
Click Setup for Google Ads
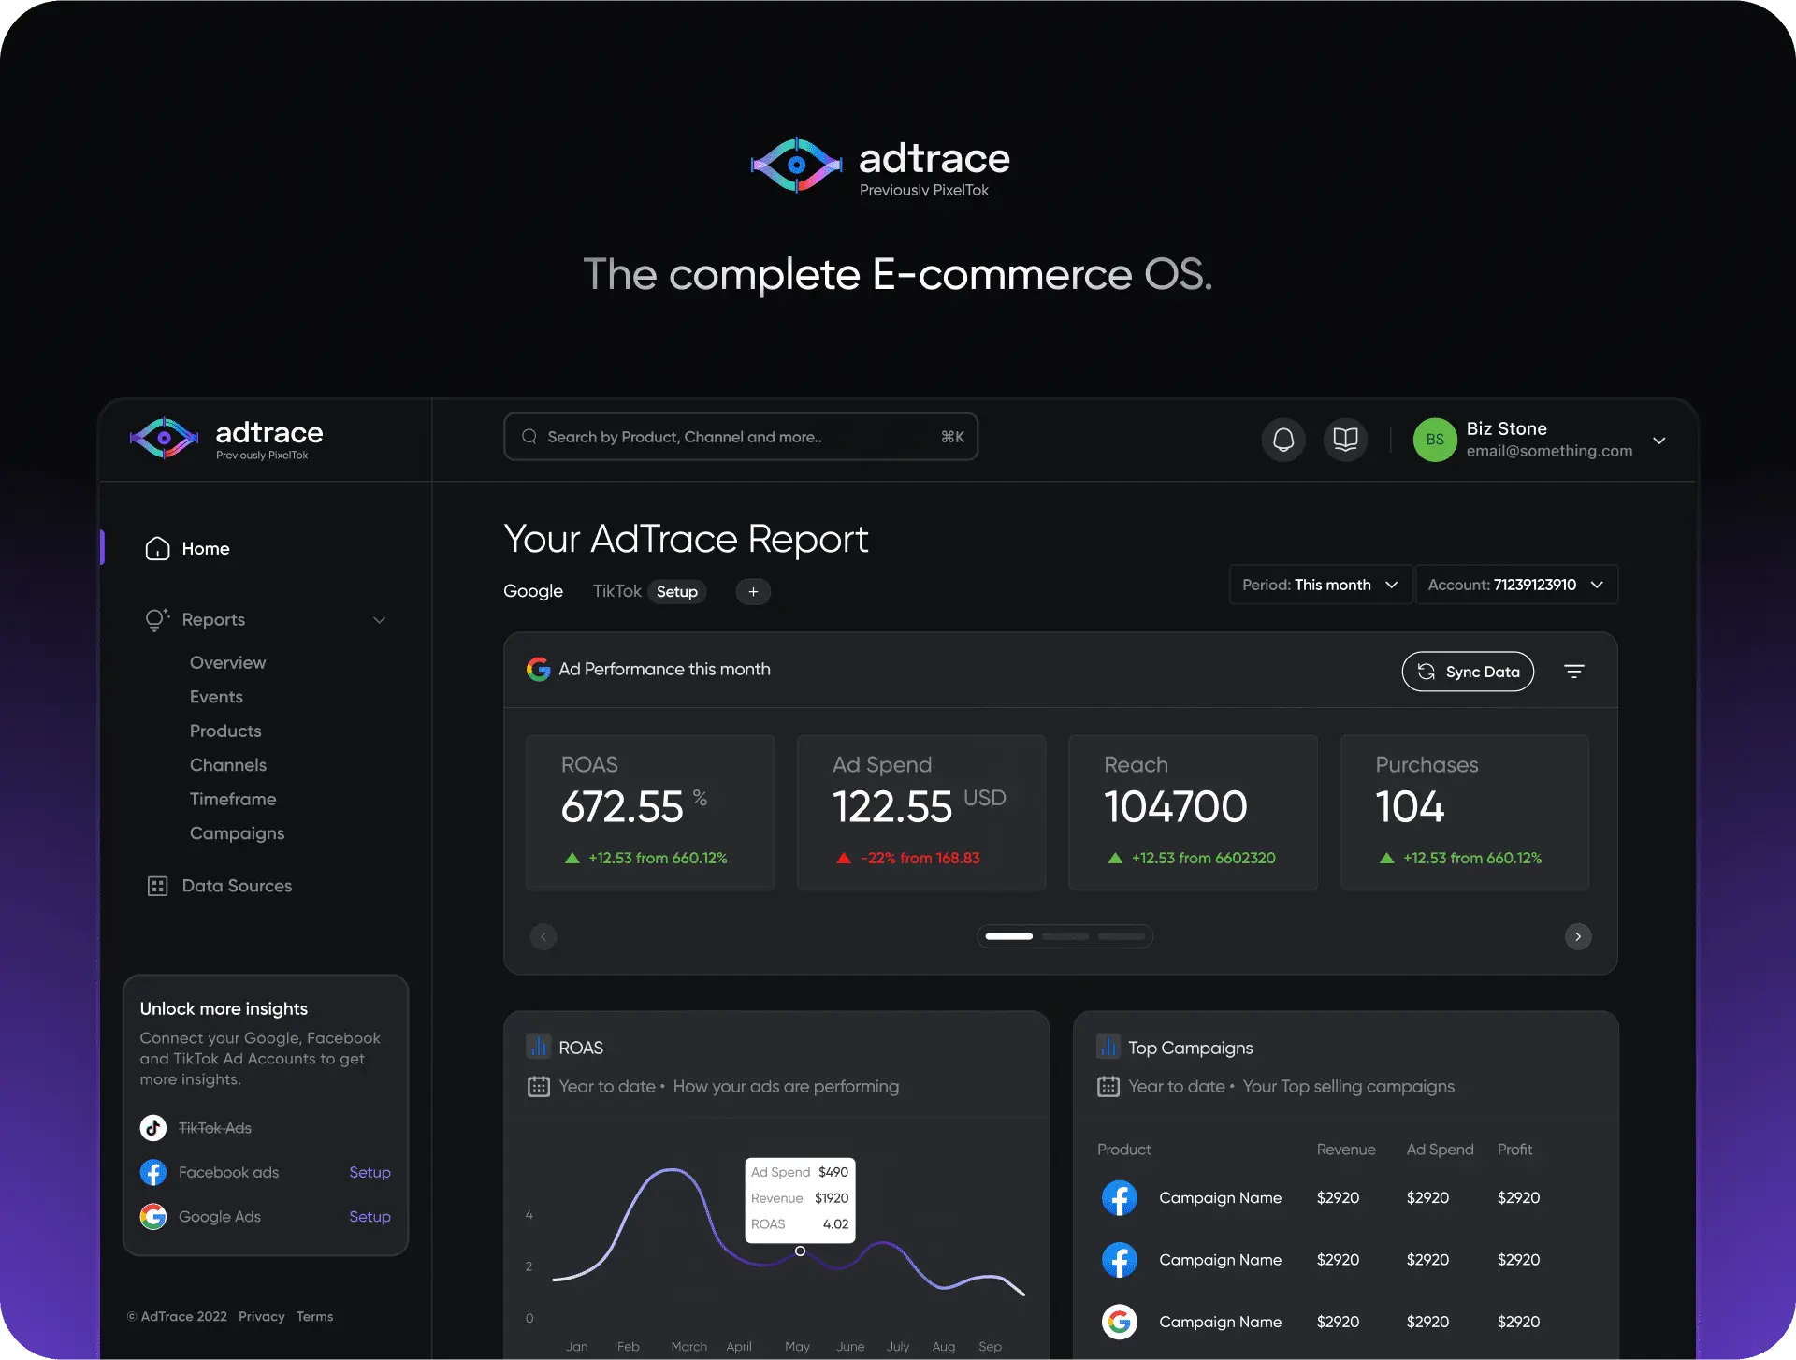369,1216
